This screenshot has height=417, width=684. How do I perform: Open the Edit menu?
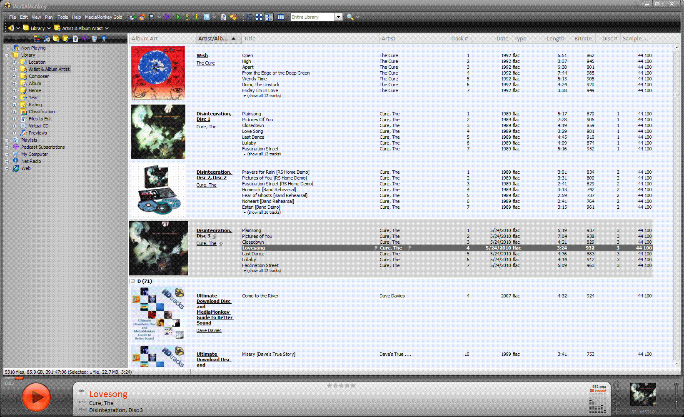click(24, 17)
